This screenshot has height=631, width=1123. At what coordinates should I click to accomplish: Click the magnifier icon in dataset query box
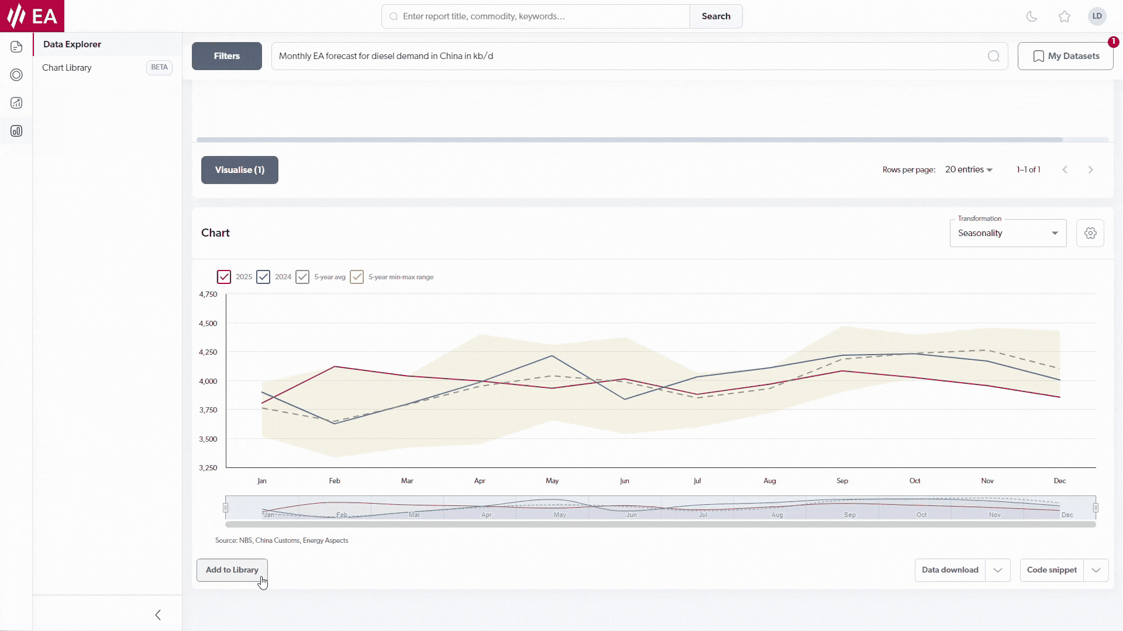coord(994,56)
